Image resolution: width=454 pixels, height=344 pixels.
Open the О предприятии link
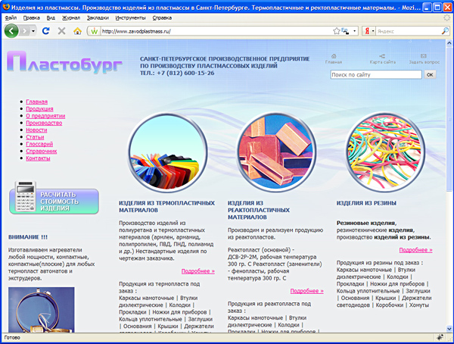click(x=45, y=116)
